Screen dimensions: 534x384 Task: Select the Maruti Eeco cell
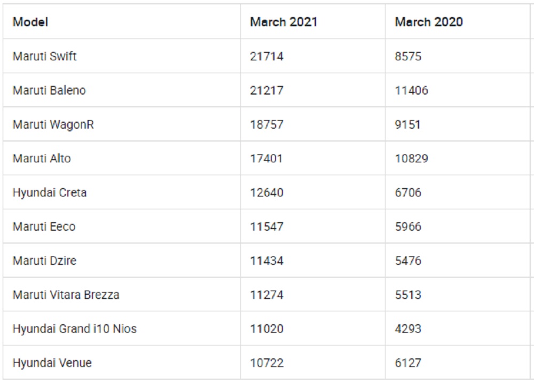44,227
